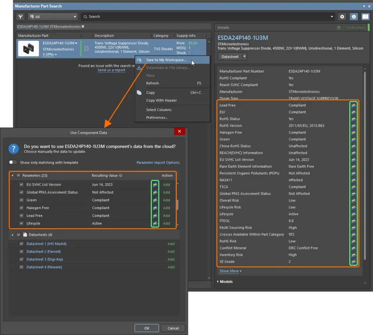
Task: Click into the Search input field
Action: (208, 17)
